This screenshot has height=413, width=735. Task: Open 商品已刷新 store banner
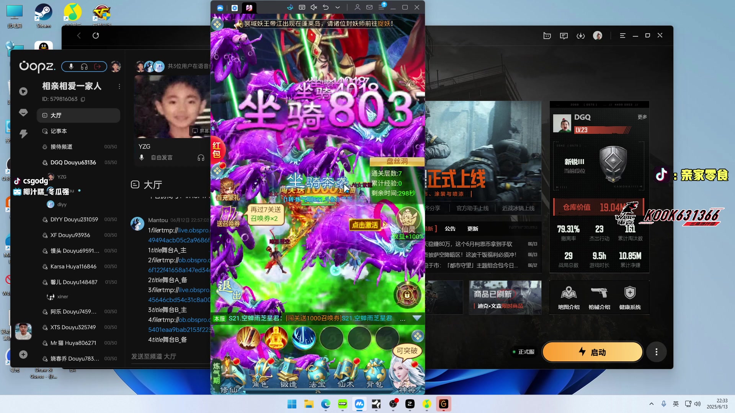(x=505, y=297)
